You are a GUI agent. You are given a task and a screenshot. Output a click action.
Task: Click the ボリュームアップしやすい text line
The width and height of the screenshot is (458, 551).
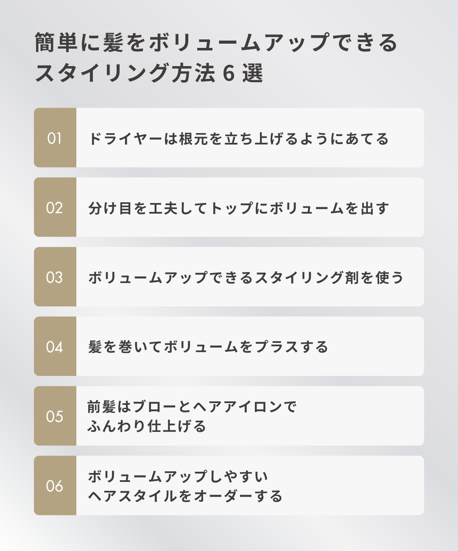click(x=178, y=477)
